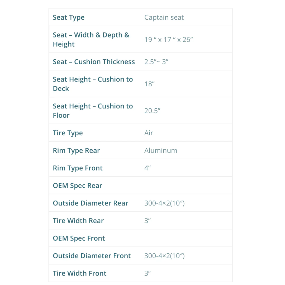Click the "OEM Spec Front" label
The height and width of the screenshot is (285, 285).
pos(79,238)
